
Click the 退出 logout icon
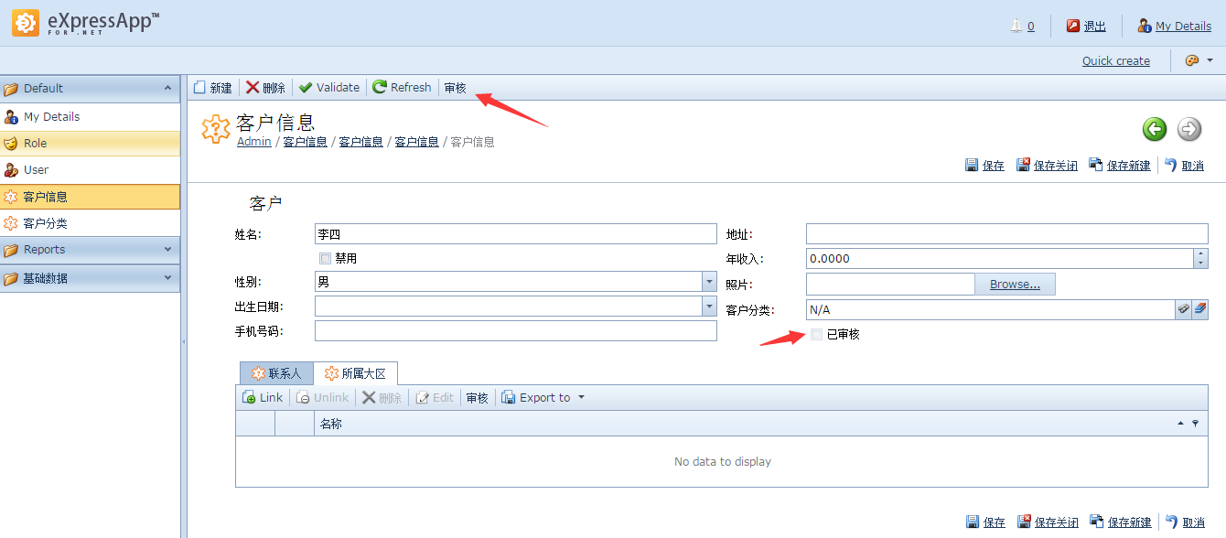tap(1073, 26)
